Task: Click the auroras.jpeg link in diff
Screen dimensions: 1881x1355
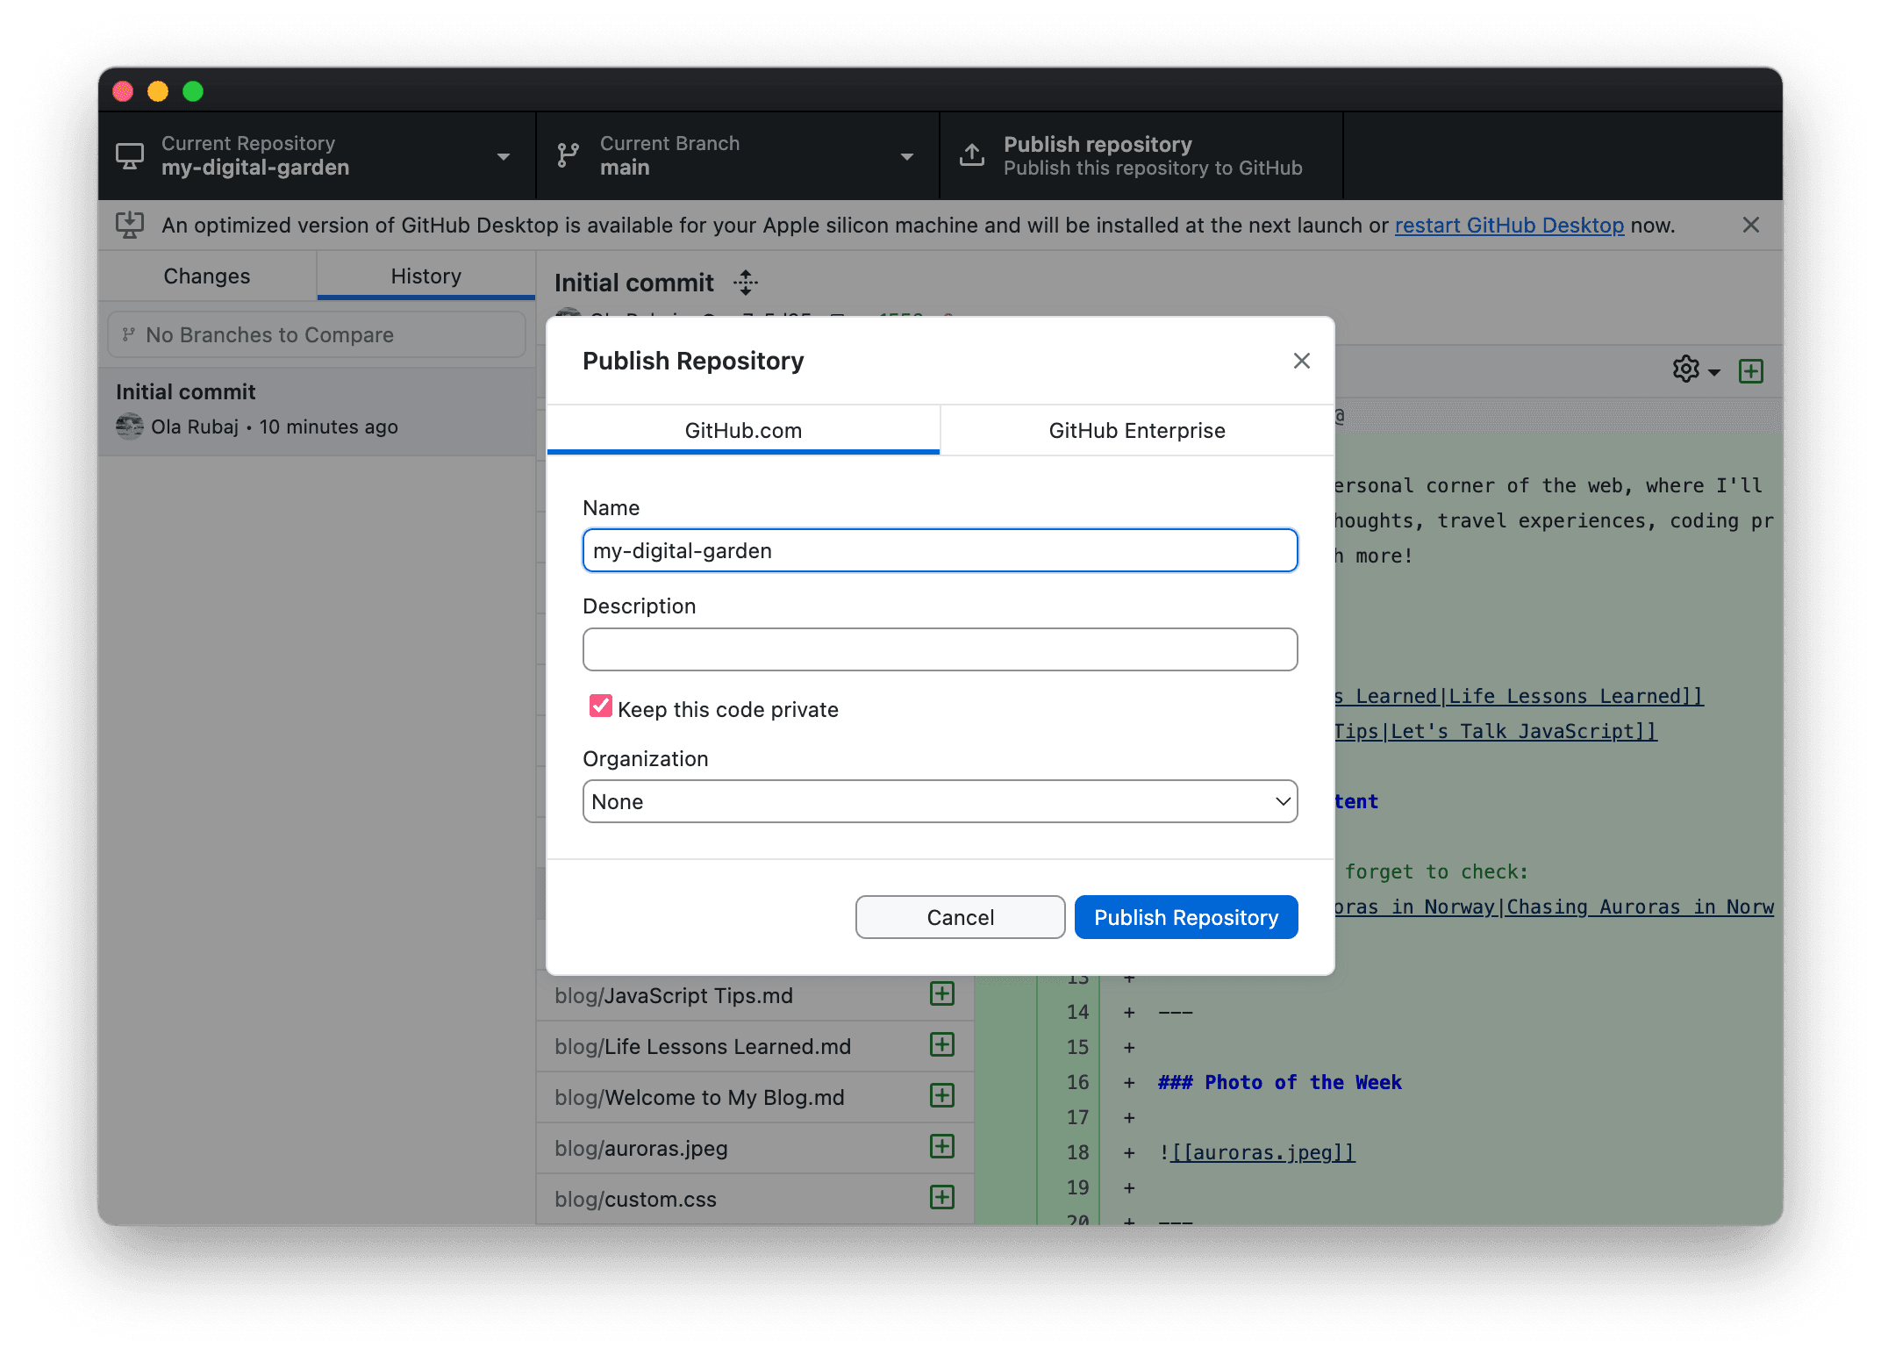Action: [x=1262, y=1152]
